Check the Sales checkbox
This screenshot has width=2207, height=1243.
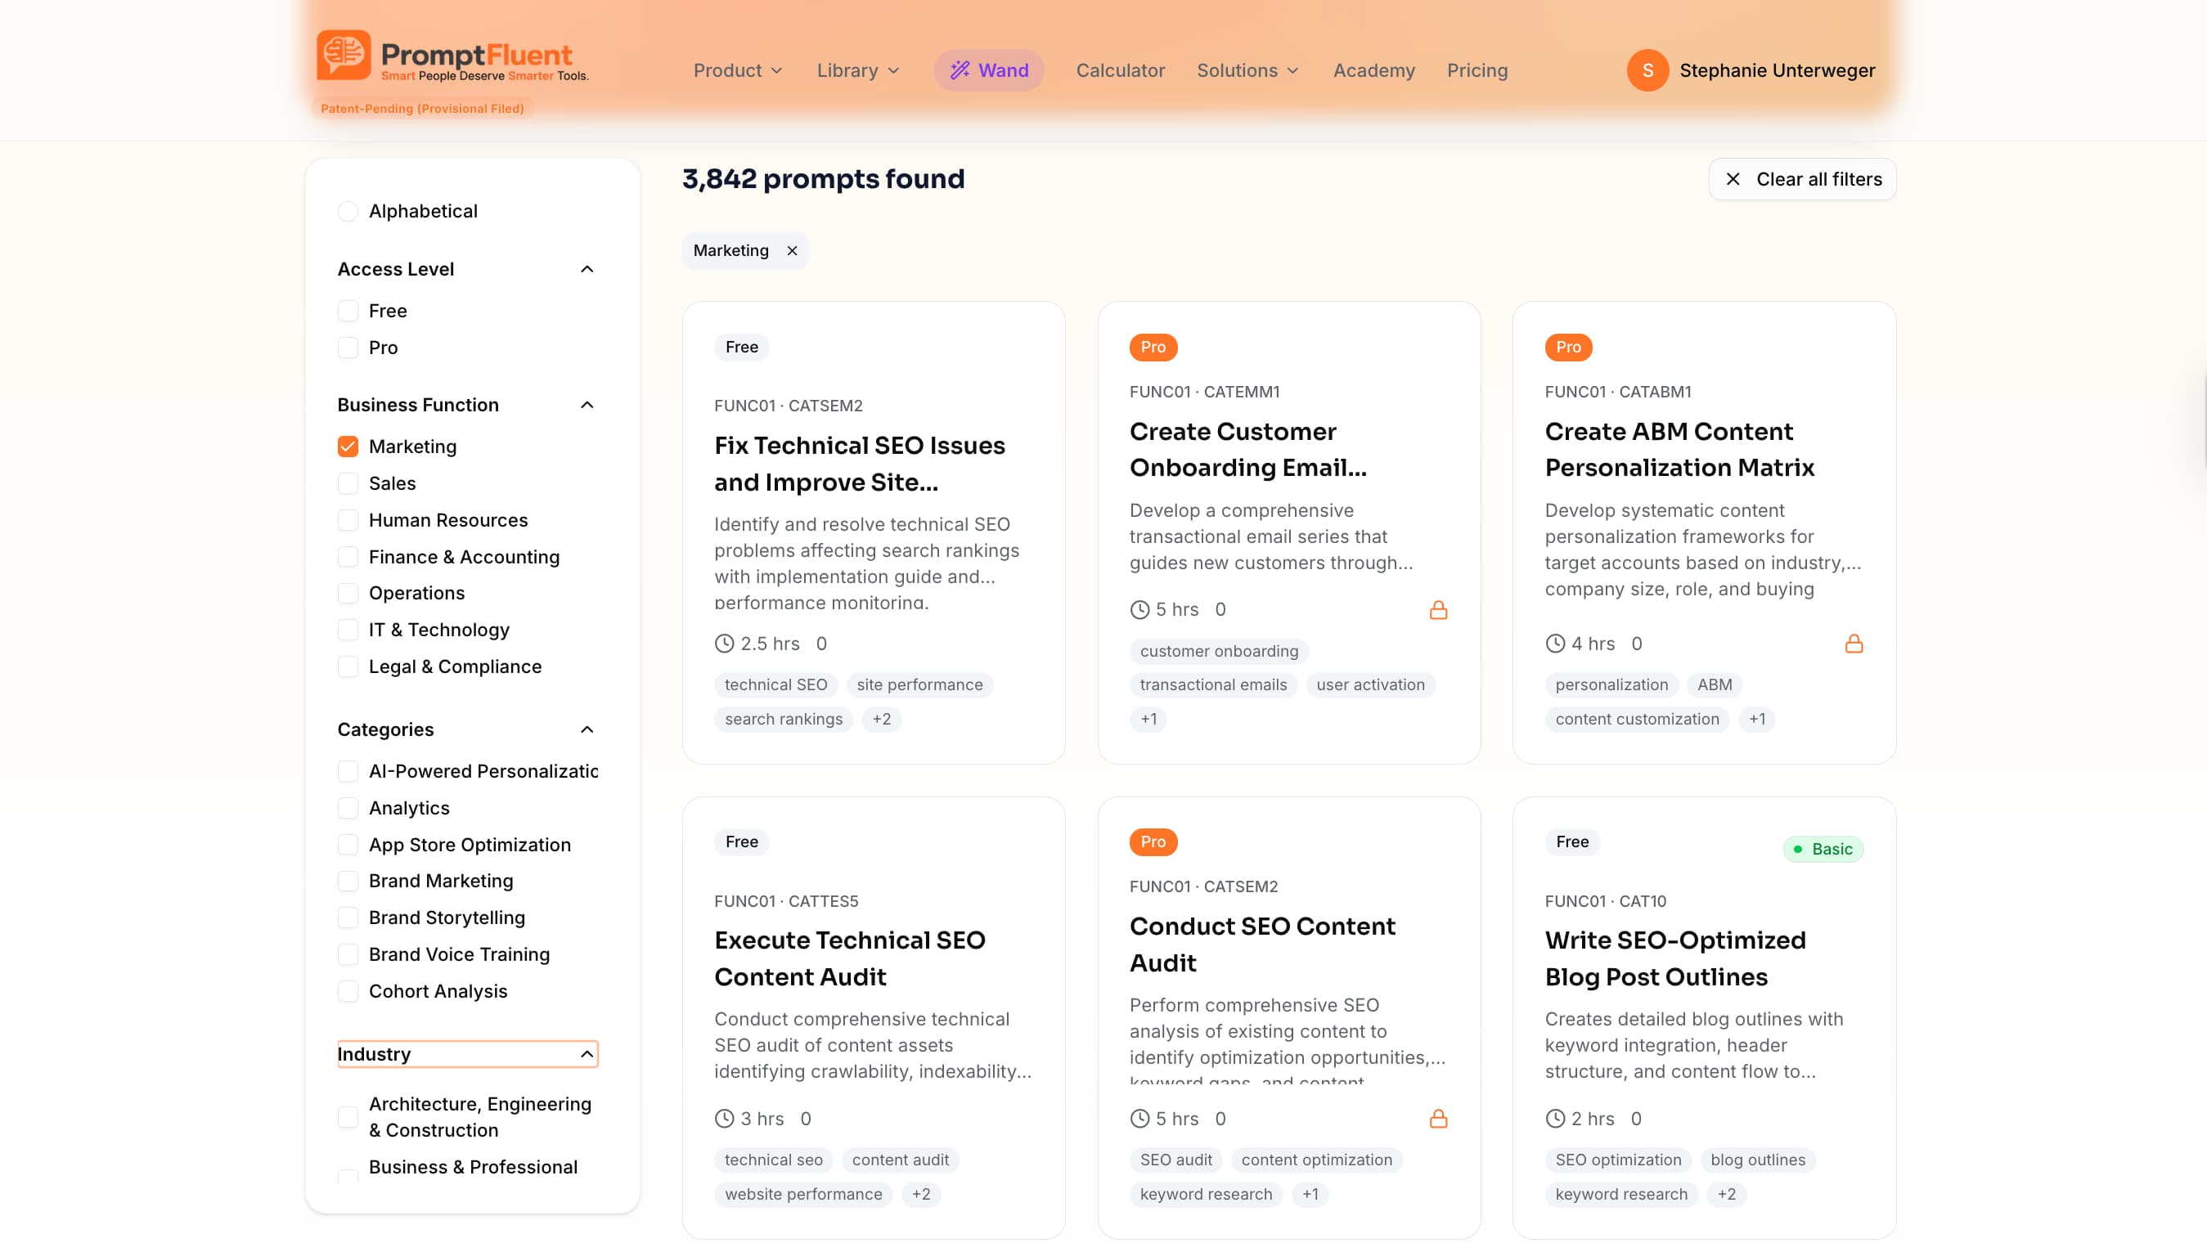[348, 482]
